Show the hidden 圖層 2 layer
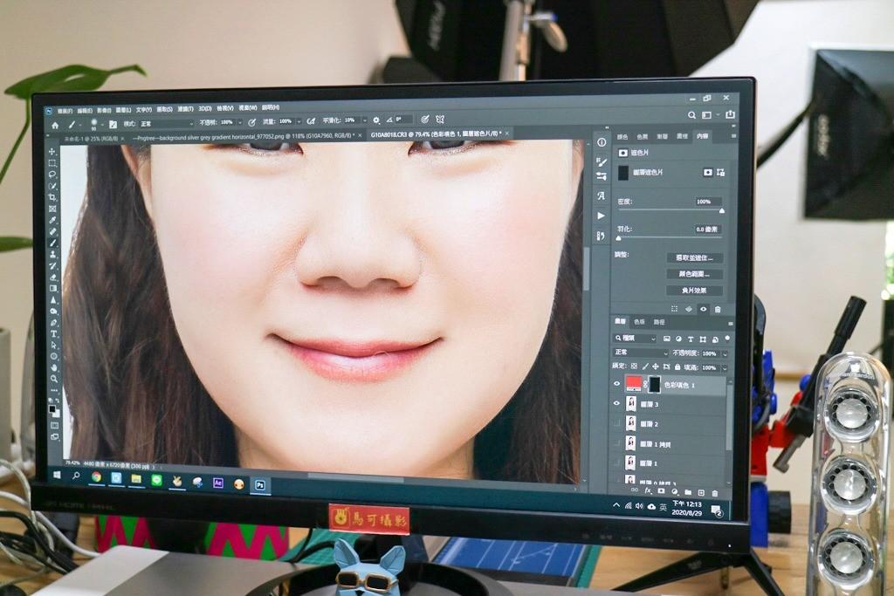Screen dimensions: 894x596 pyautogui.click(x=617, y=423)
